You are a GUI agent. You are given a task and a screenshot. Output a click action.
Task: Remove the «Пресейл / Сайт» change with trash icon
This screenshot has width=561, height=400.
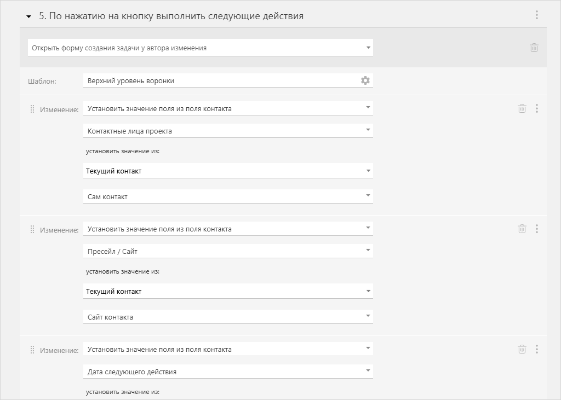pos(522,229)
